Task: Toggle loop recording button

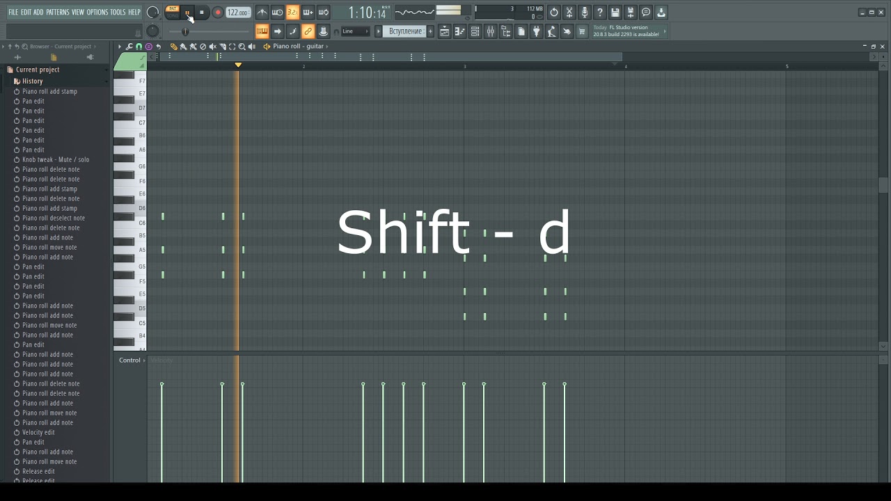Action: tap(323, 13)
